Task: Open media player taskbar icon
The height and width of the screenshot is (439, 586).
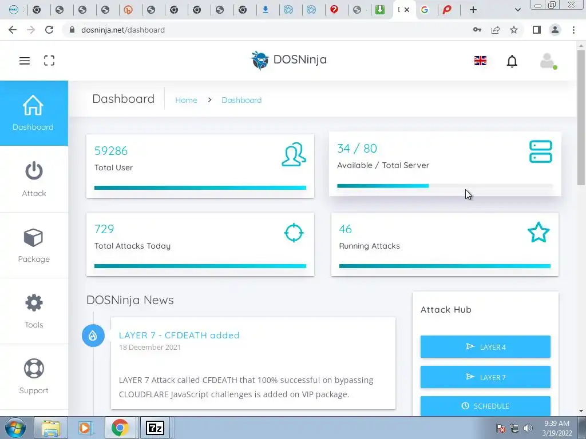Action: pos(86,428)
